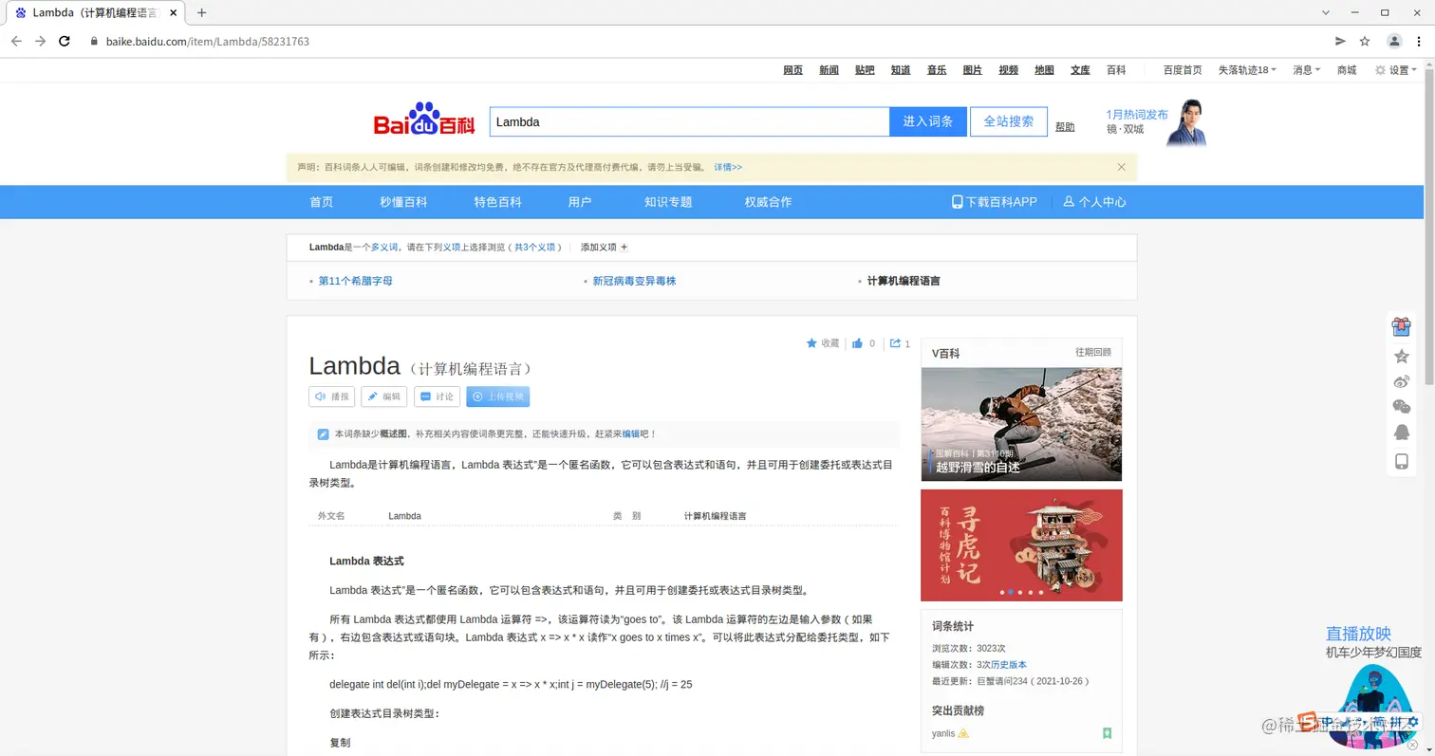This screenshot has height=756, width=1435.
Task: Open a new browser tab
Action: click(x=201, y=13)
